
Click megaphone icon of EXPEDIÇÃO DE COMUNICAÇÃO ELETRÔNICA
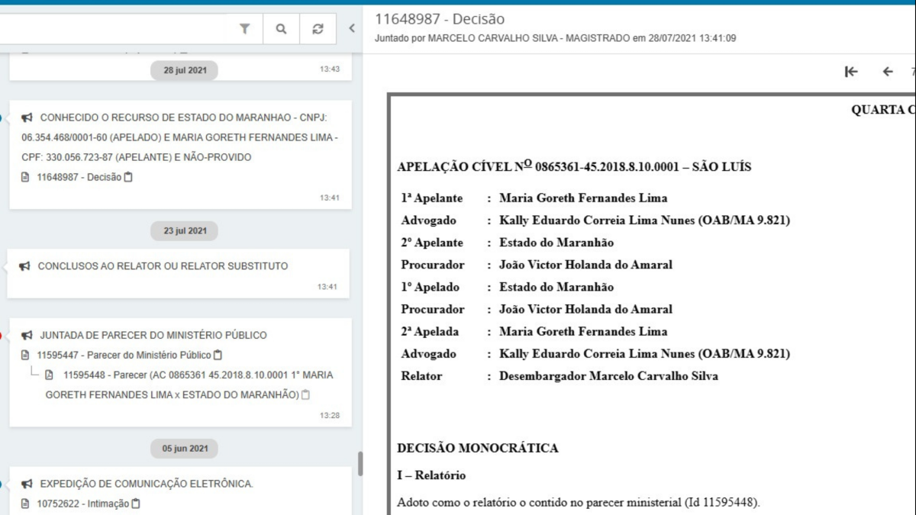[27, 484]
